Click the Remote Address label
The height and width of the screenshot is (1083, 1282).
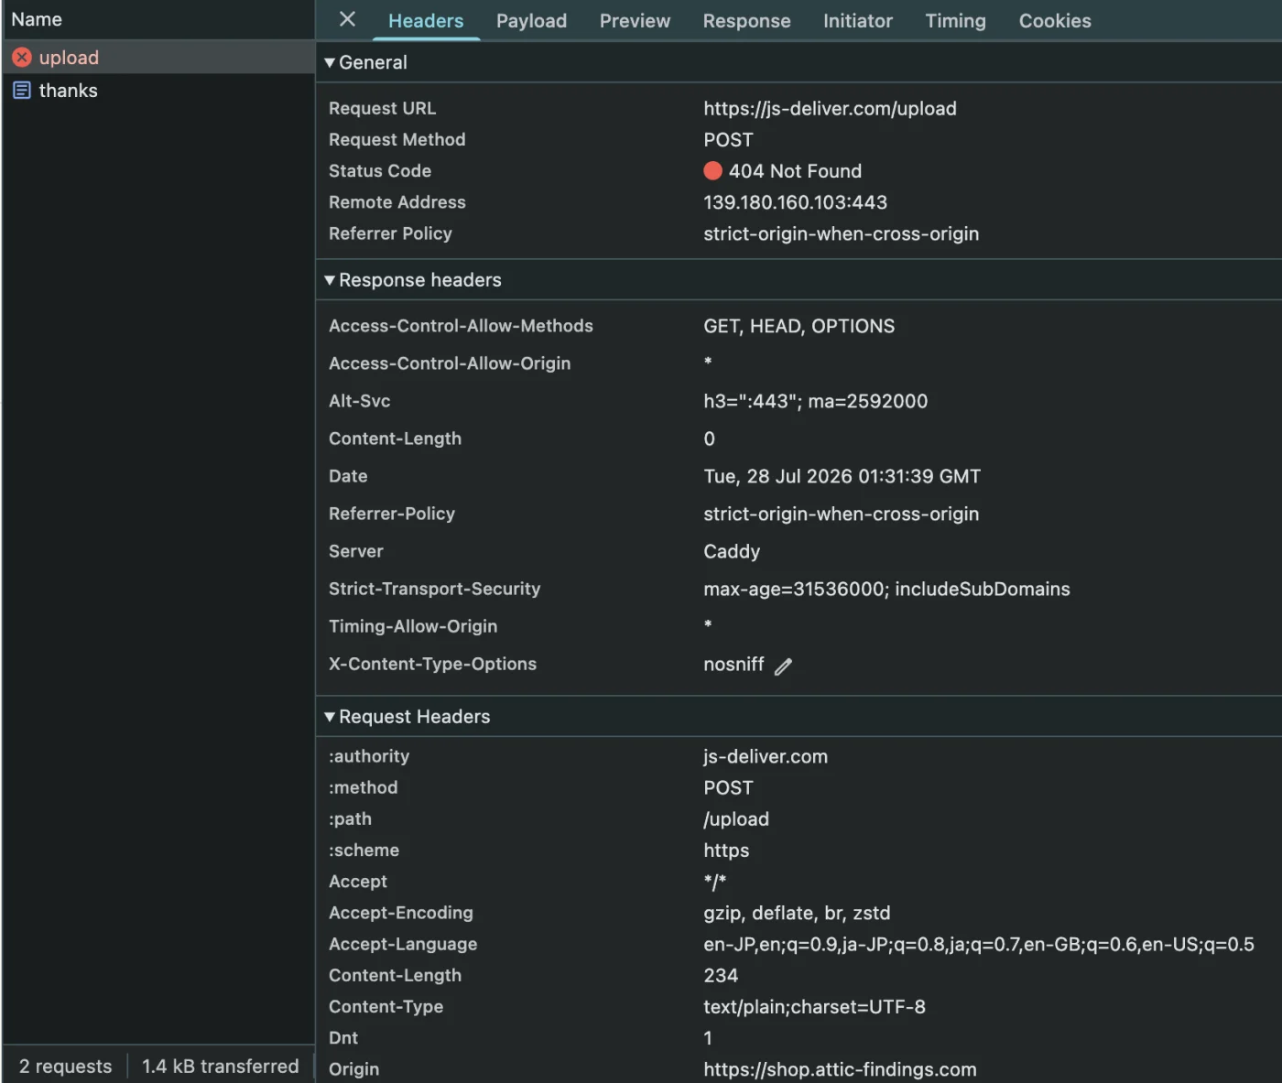[x=397, y=202]
